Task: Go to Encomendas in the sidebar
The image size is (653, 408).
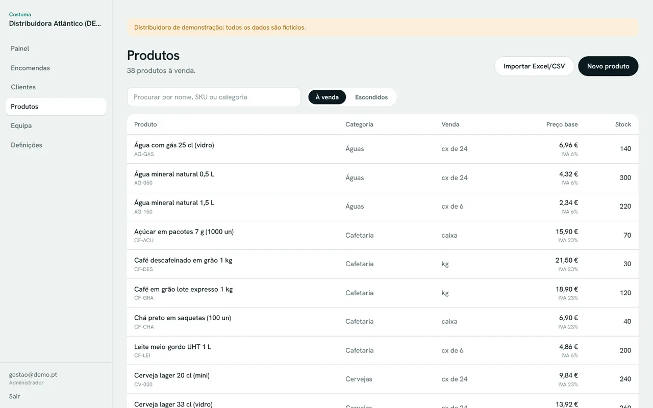Action: pyautogui.click(x=56, y=68)
